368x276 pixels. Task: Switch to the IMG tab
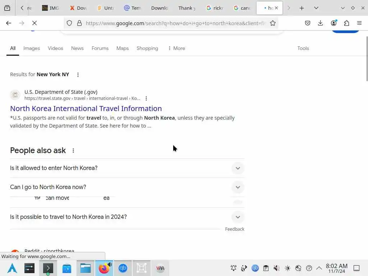point(50,8)
